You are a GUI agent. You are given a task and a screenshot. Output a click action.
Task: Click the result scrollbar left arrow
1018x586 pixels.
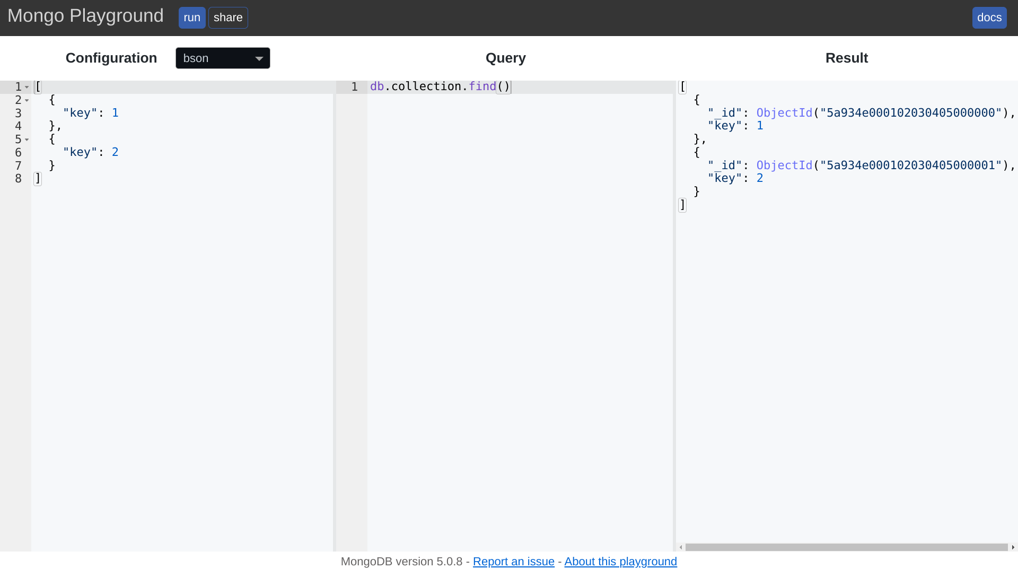pyautogui.click(x=681, y=547)
